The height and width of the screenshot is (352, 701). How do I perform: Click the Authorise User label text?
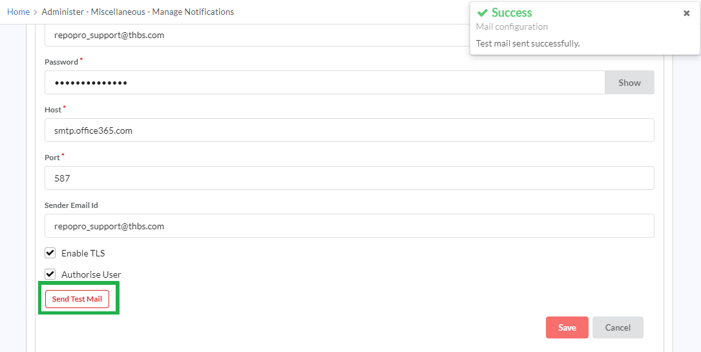[91, 274]
